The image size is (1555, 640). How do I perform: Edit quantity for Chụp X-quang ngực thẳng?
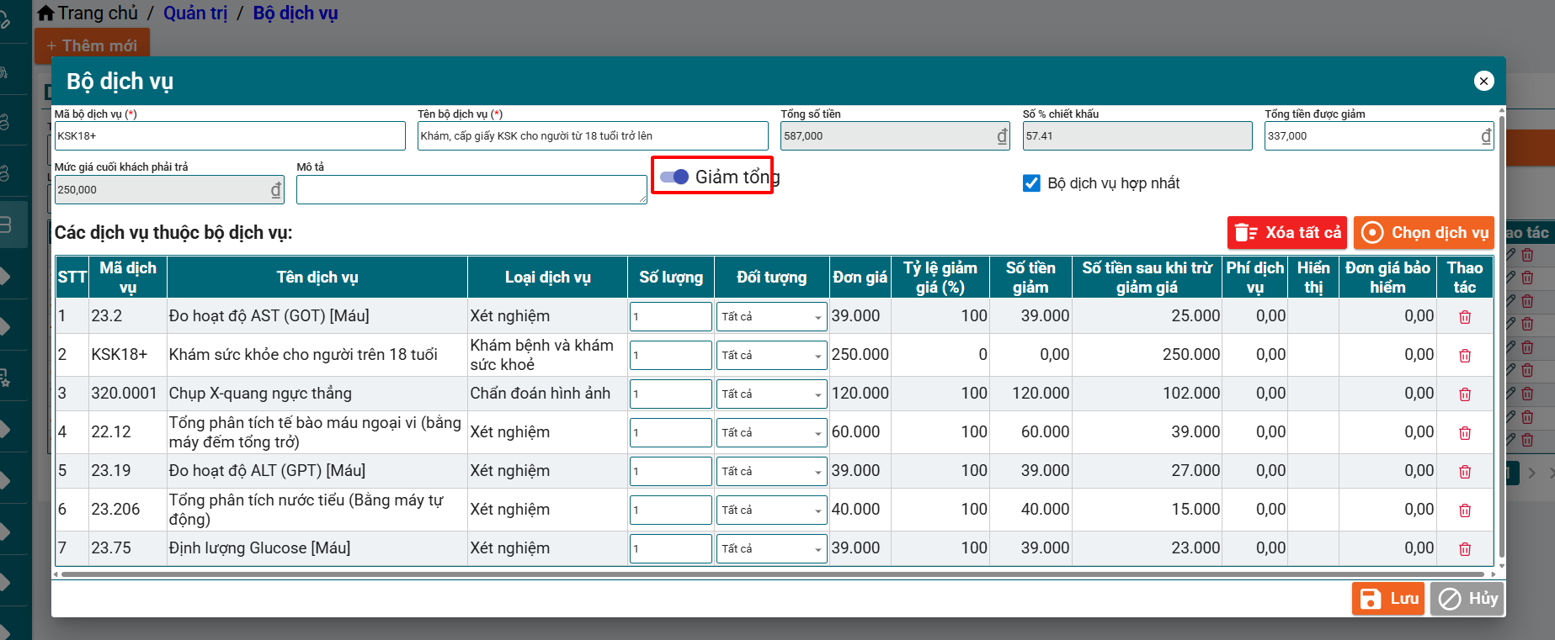(x=671, y=394)
